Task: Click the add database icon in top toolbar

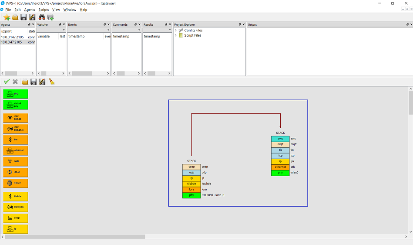Action: [x=50, y=17]
